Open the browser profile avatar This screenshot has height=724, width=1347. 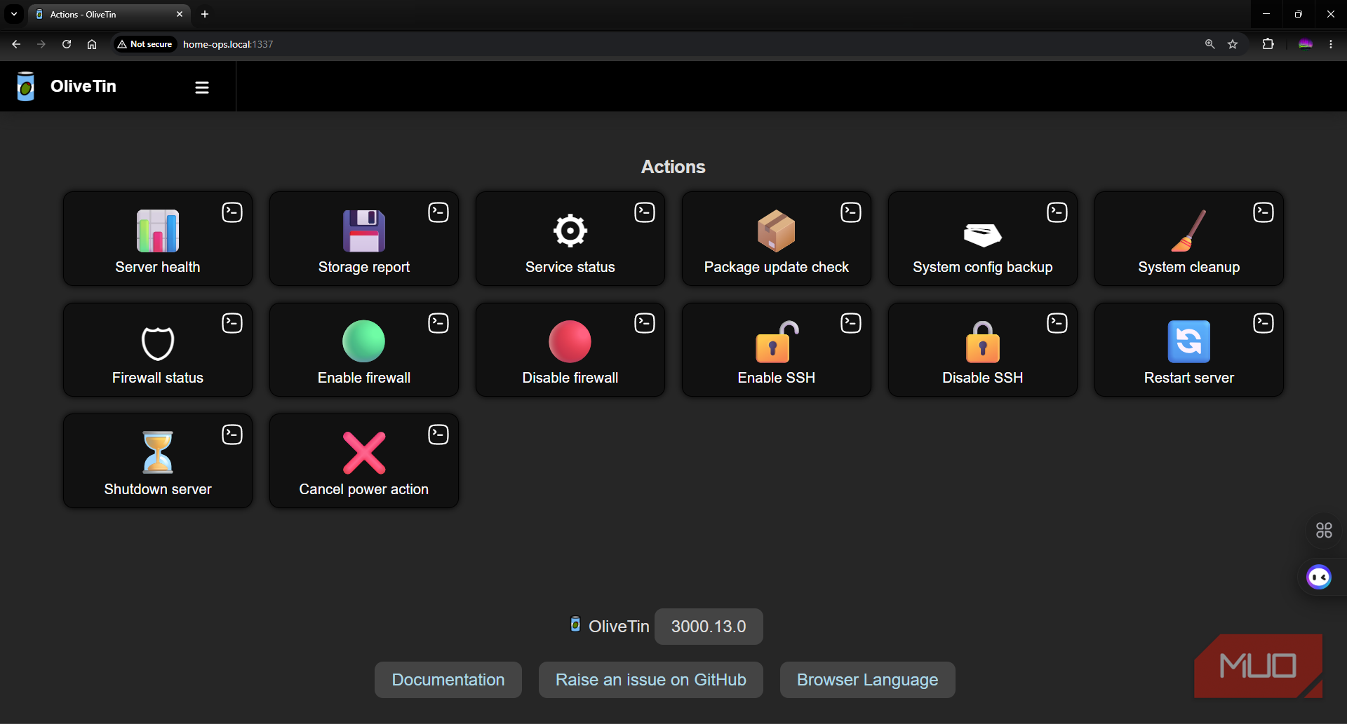[x=1306, y=44]
